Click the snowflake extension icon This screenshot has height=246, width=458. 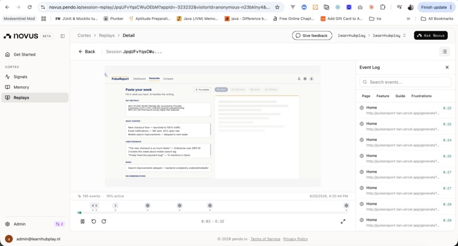pyautogui.click(x=338, y=7)
